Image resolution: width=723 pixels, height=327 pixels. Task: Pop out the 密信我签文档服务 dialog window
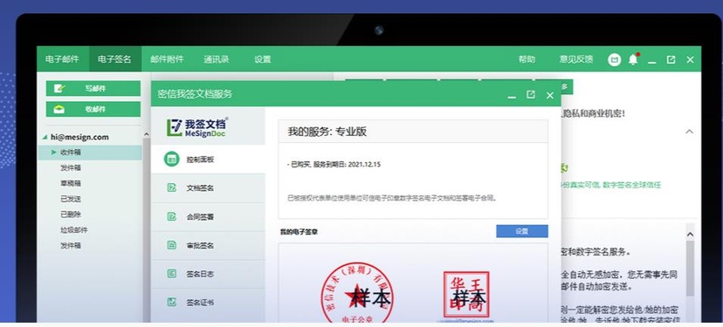tap(531, 94)
